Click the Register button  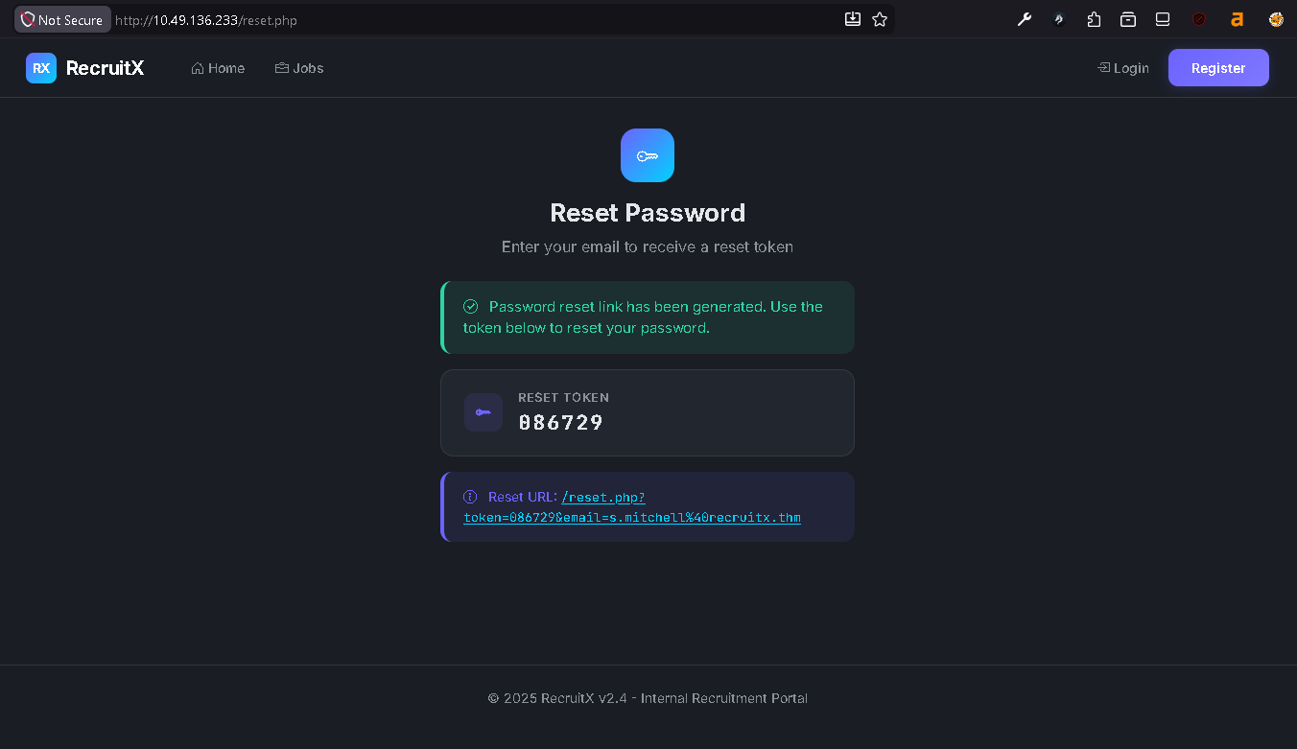click(1218, 68)
